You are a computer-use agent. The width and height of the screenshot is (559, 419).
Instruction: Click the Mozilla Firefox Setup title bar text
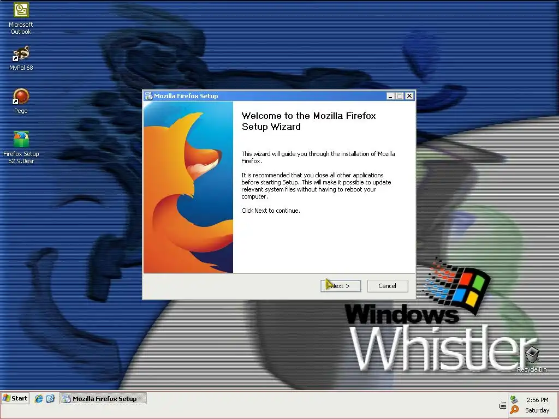click(x=186, y=96)
